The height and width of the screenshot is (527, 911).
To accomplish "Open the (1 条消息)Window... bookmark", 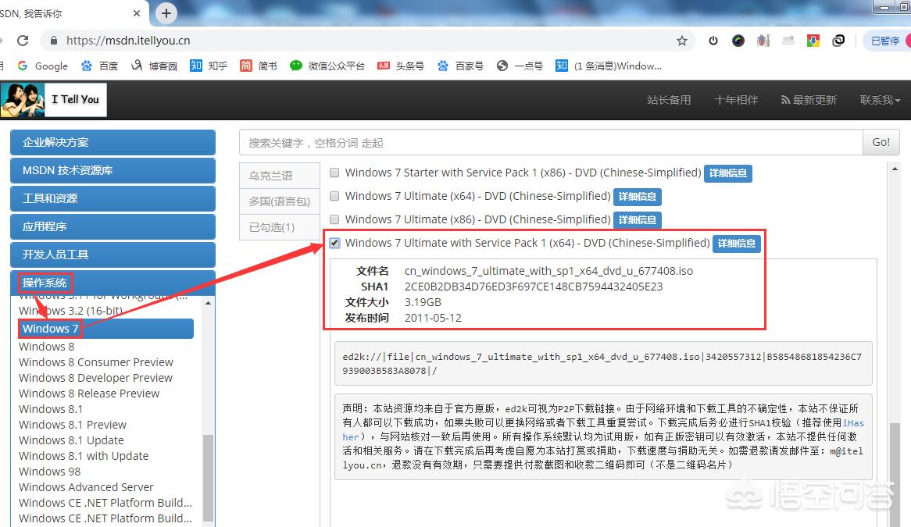I will click(609, 66).
